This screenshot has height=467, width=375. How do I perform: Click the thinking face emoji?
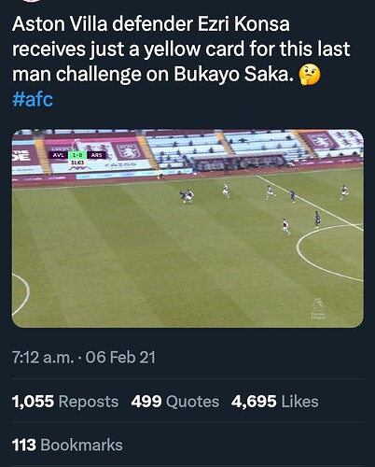point(309,75)
